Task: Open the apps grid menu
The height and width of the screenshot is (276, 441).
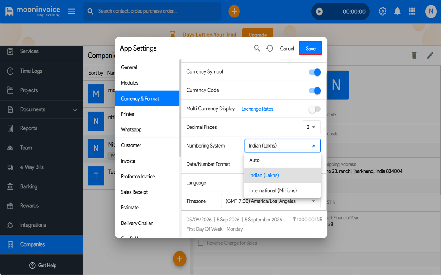Action: (412, 11)
